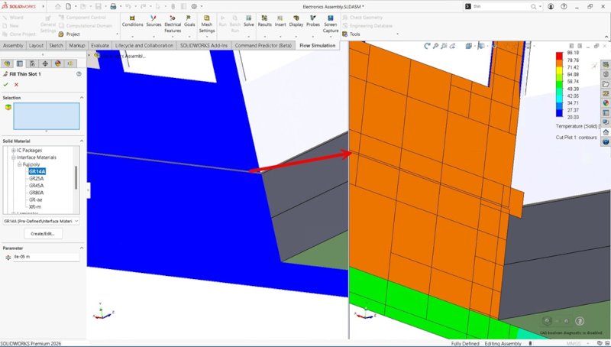
Task: Click the blue Selection box in panel
Action: 46,116
